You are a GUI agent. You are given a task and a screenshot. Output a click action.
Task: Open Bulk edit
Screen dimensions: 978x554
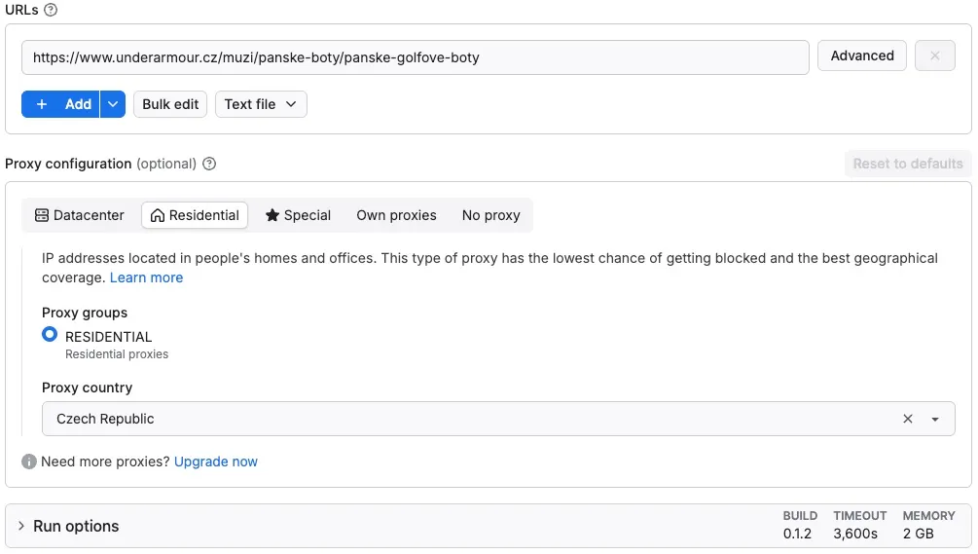(x=170, y=104)
